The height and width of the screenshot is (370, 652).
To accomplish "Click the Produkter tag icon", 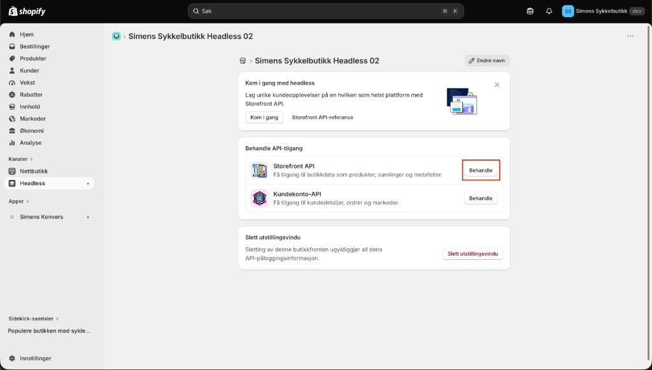I will click(x=12, y=58).
